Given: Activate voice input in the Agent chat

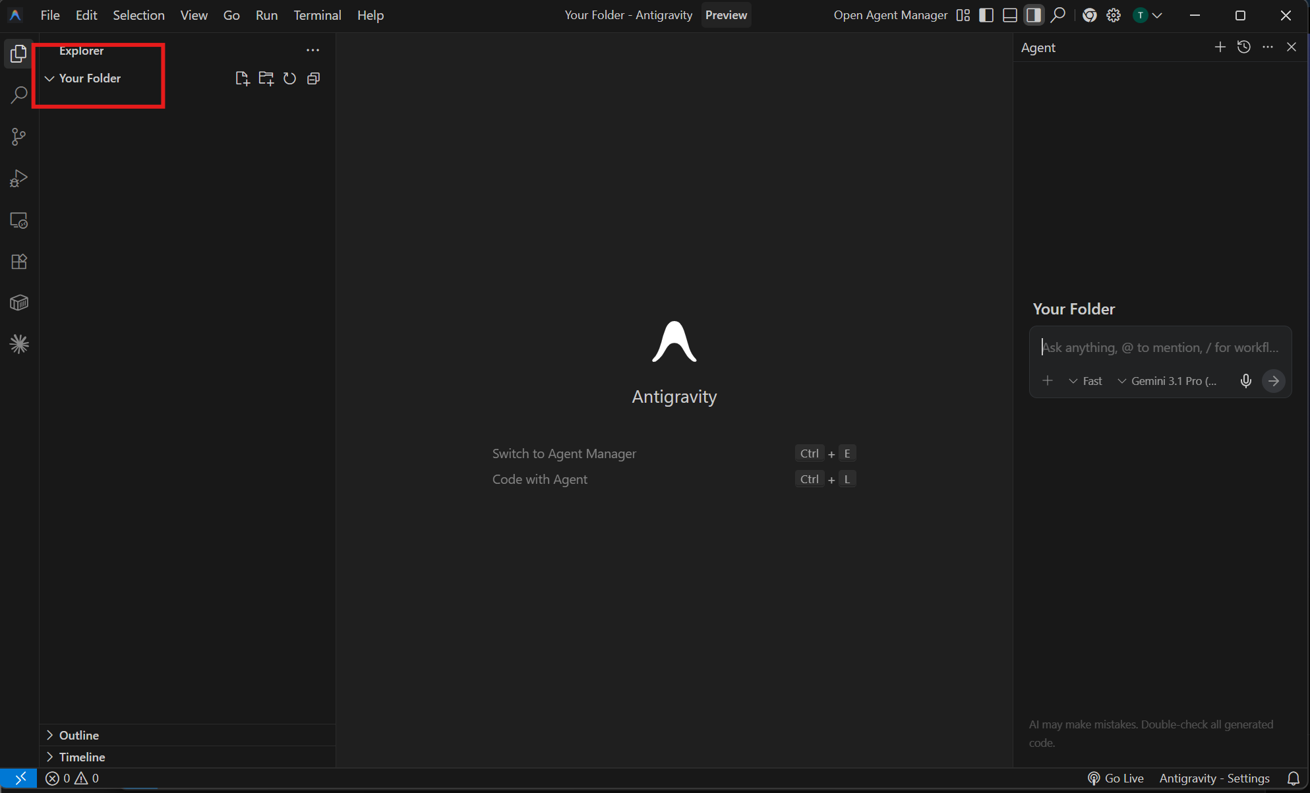Looking at the screenshot, I should click(1246, 380).
